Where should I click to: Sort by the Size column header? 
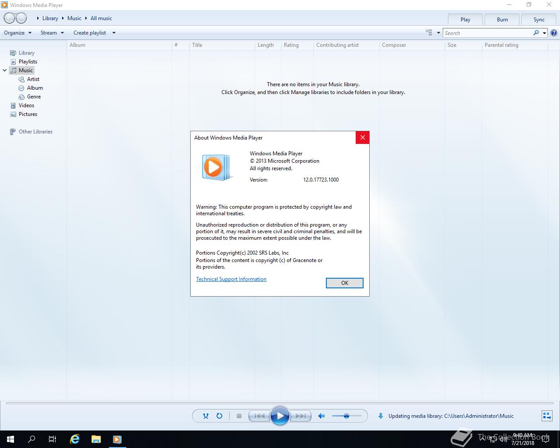coord(463,45)
